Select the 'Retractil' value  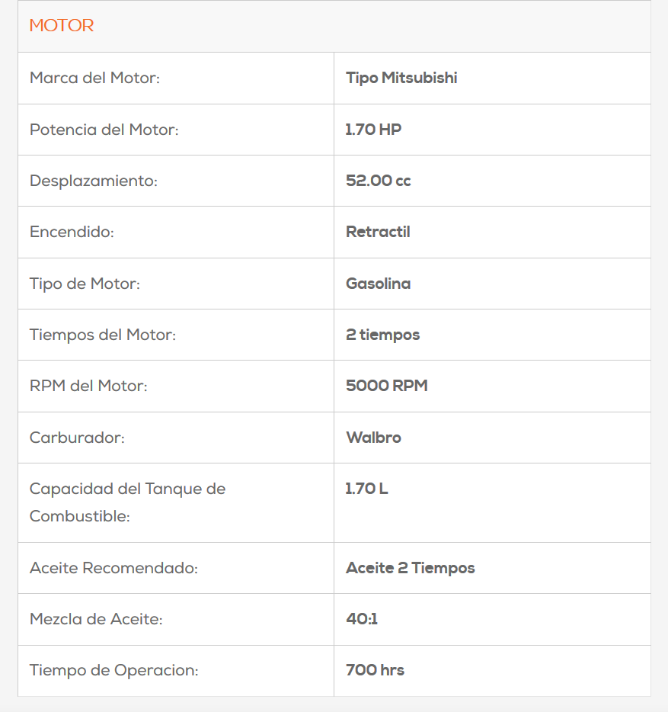point(378,232)
